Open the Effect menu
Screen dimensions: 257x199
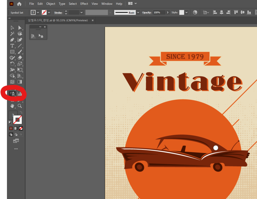point(84,4)
